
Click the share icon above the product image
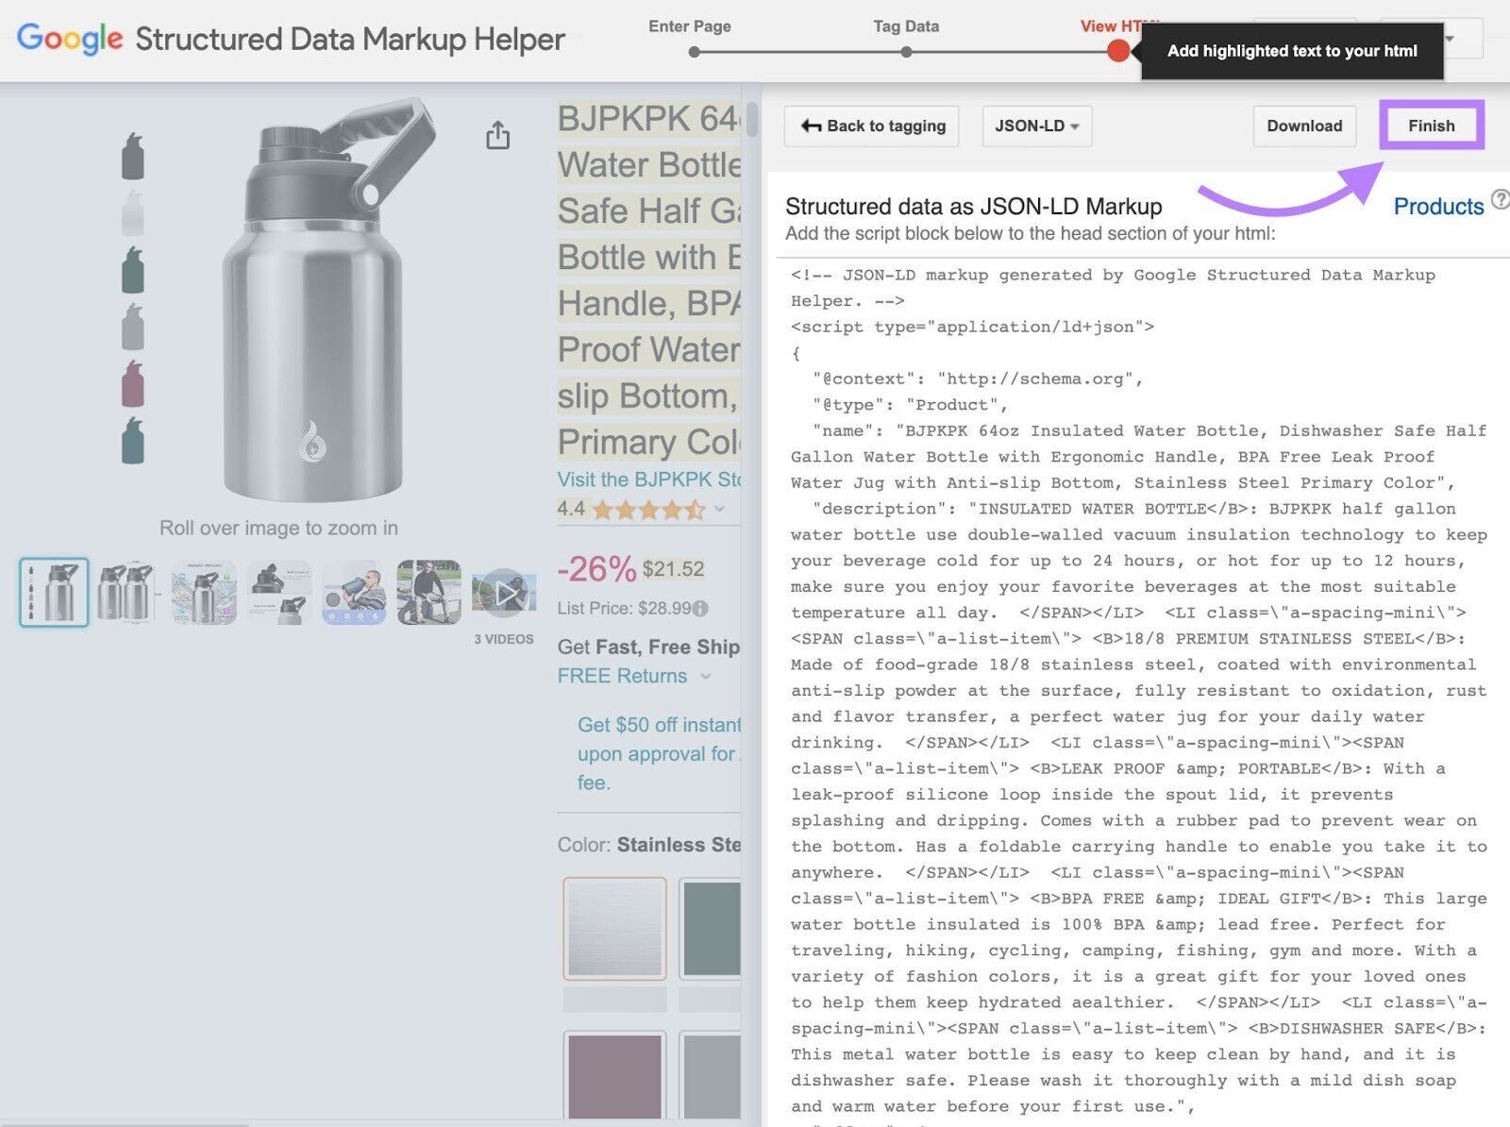497,135
